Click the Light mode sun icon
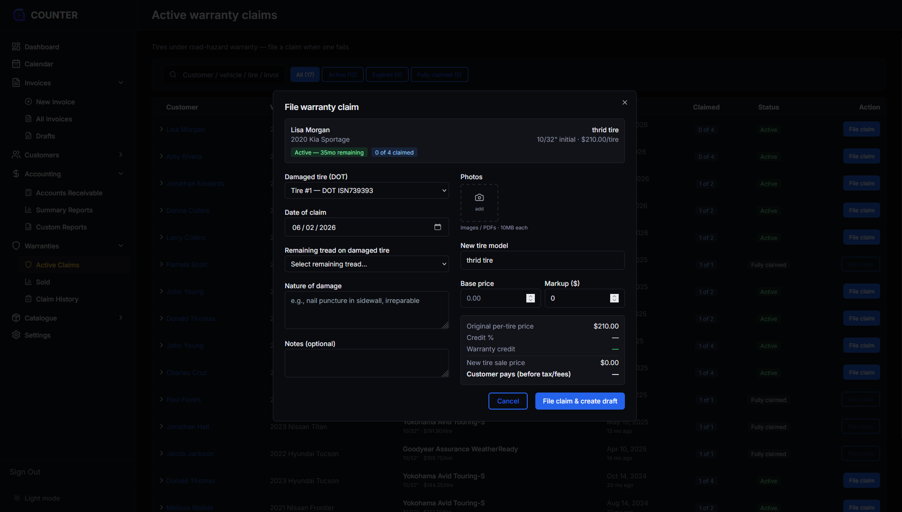902x512 pixels. pyautogui.click(x=17, y=498)
